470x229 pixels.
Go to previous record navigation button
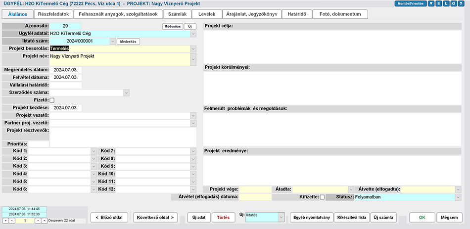pos(11,221)
